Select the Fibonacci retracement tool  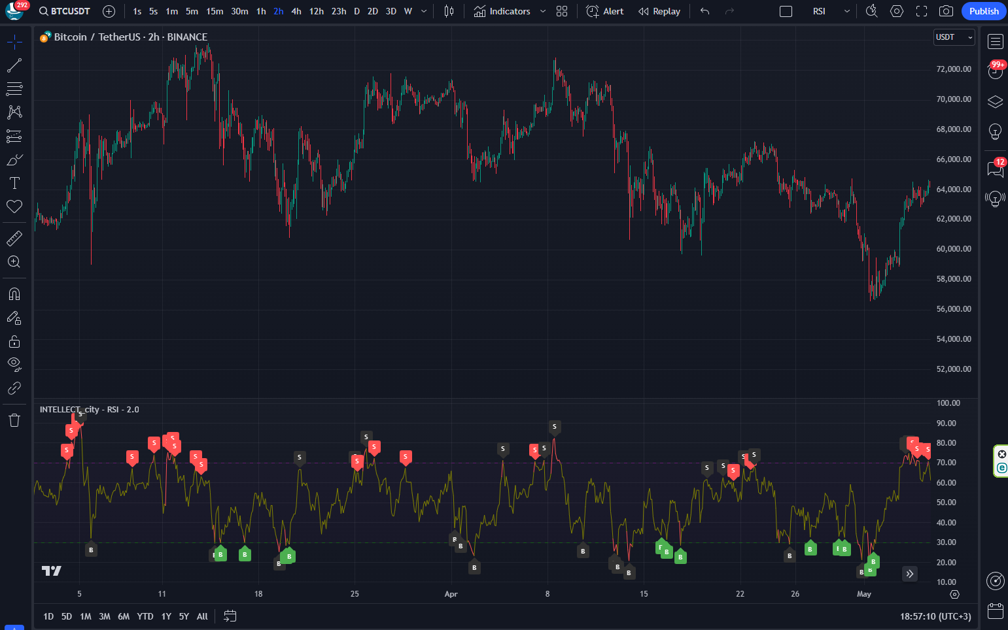tap(14, 89)
